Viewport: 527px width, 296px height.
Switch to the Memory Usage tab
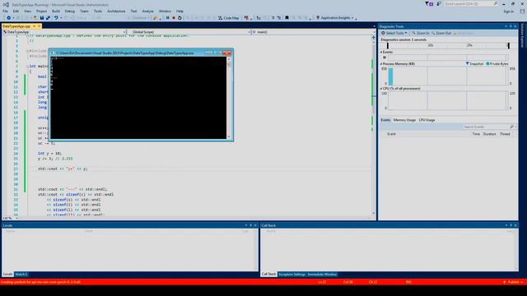[404, 120]
